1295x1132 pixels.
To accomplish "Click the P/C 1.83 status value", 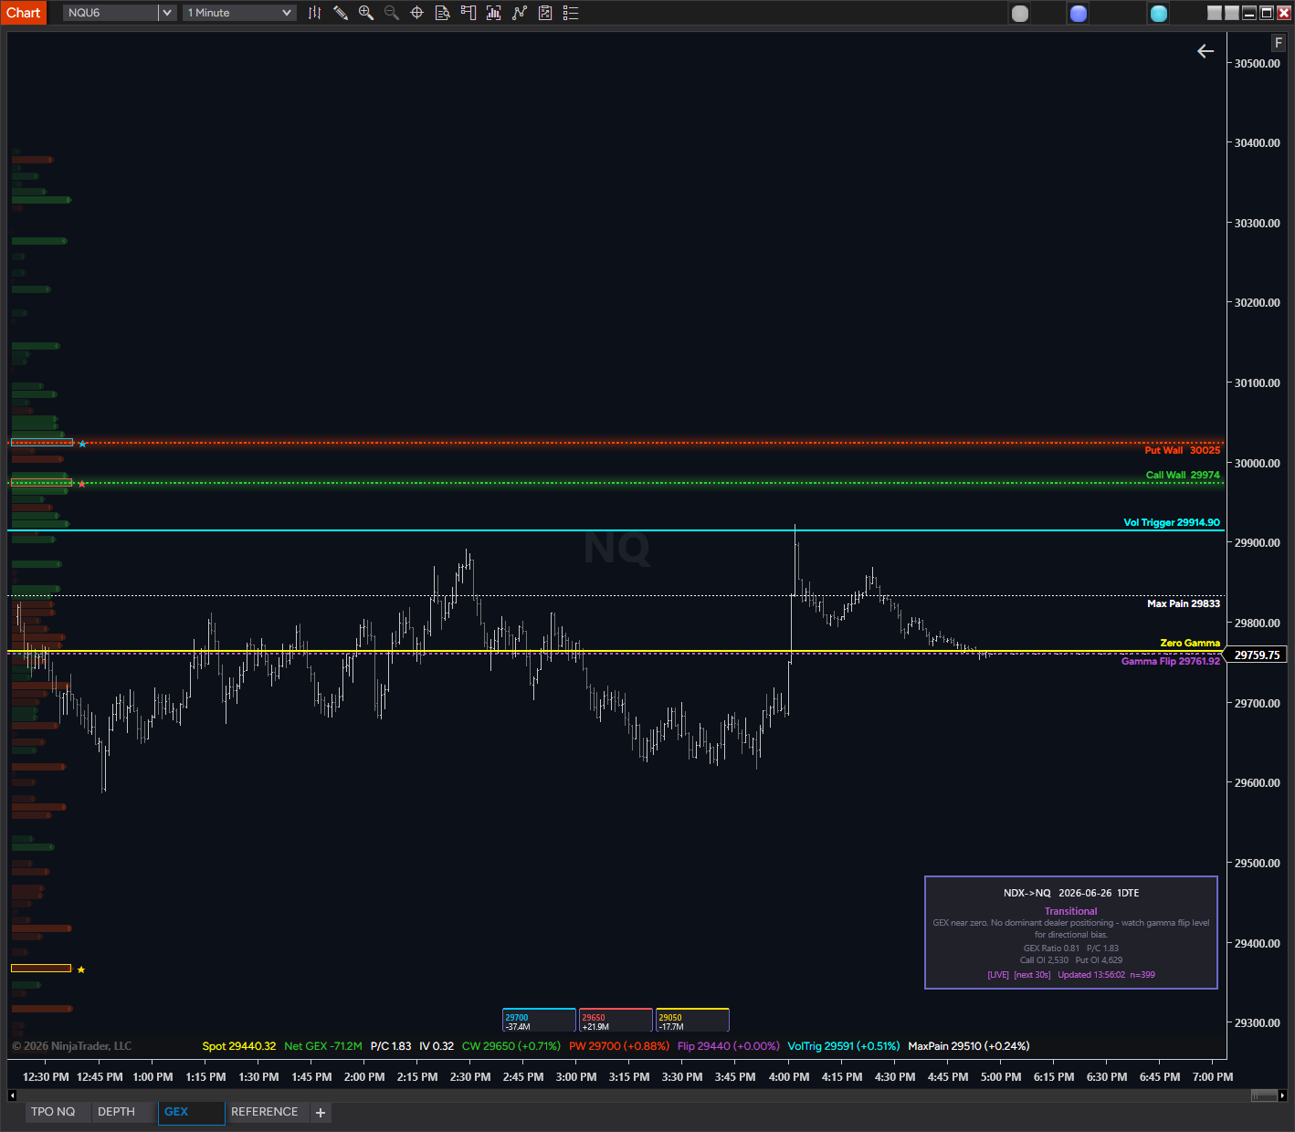I will tap(391, 1046).
